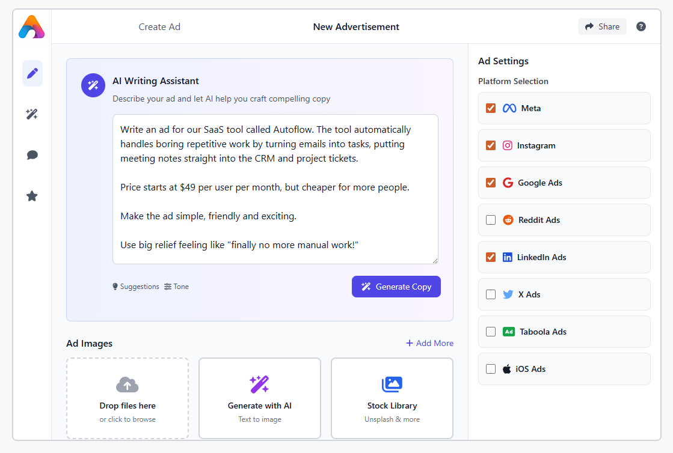The width and height of the screenshot is (673, 453).
Task: Enable the Reddit Ads checkbox
Action: pyautogui.click(x=491, y=220)
